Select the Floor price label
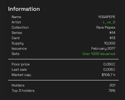This screenshot has width=125, height=100. (x=21, y=64)
